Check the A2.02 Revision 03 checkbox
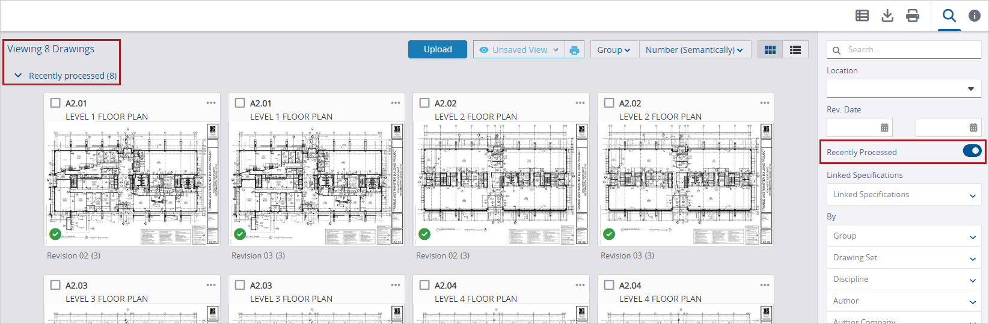The height and width of the screenshot is (324, 989). [x=609, y=103]
